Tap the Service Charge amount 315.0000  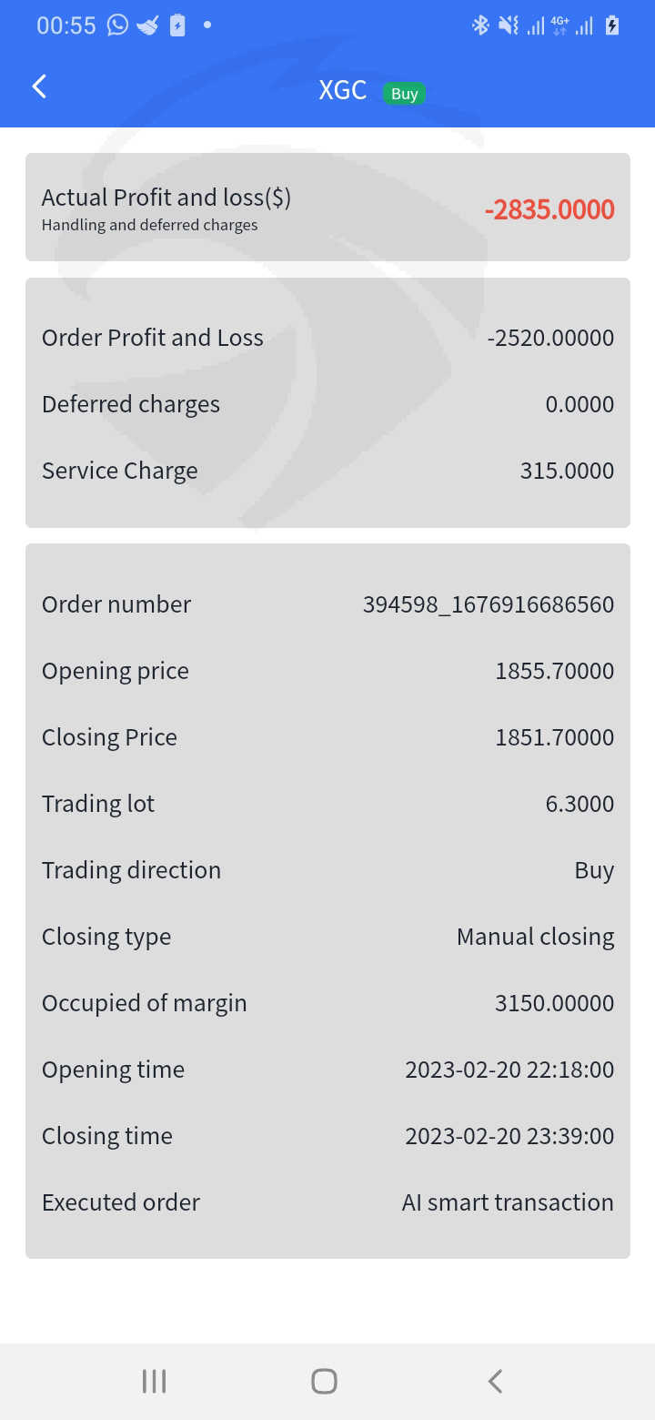point(567,471)
